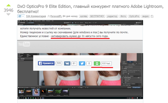168x103 pixels.
Task: Select the OpticsPro tag
Action: coord(134,16)
